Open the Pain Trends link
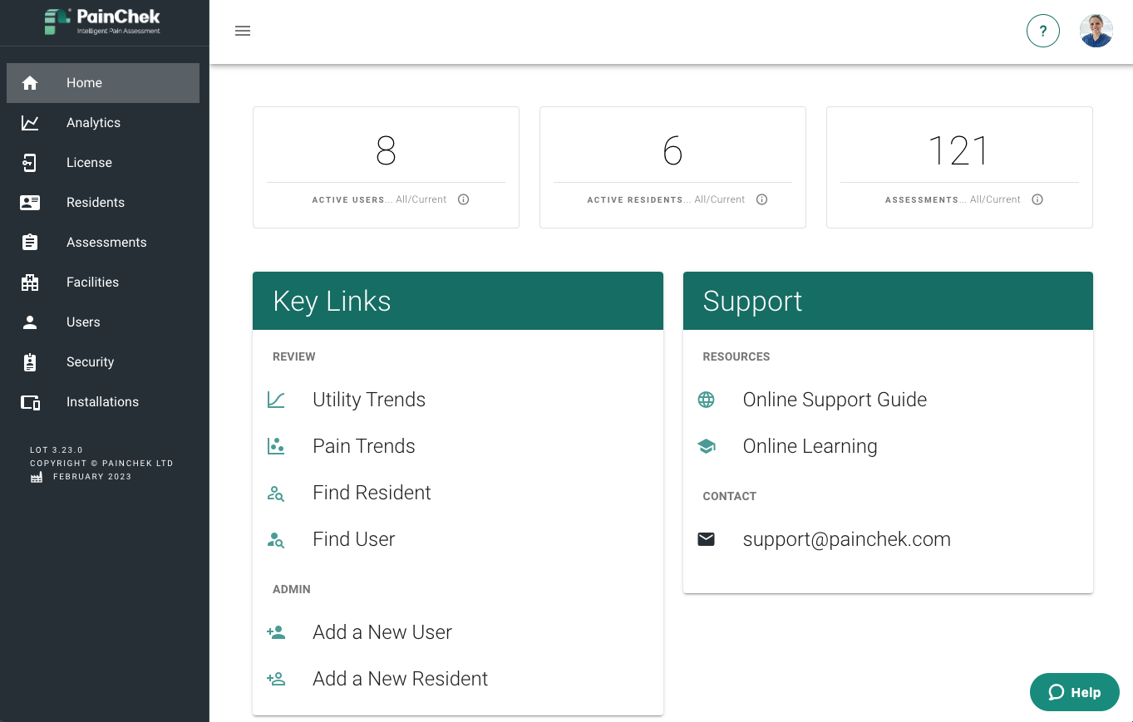 [x=364, y=446]
